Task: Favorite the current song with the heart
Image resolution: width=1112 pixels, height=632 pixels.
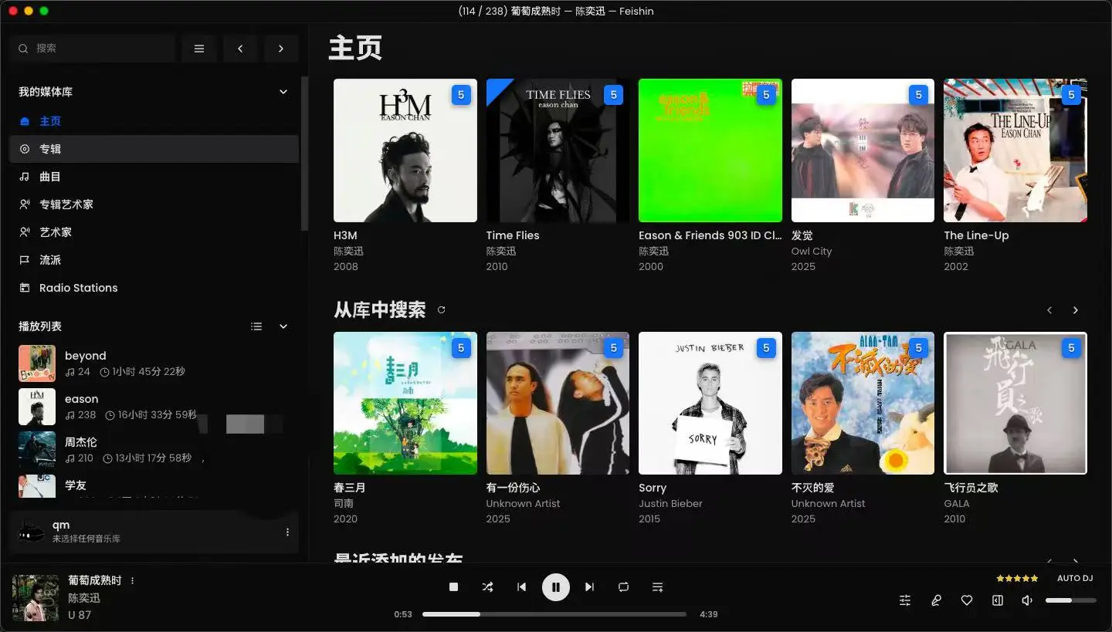Action: (x=967, y=600)
